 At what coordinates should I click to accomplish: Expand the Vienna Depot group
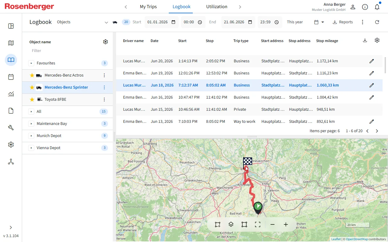pyautogui.click(x=31, y=148)
